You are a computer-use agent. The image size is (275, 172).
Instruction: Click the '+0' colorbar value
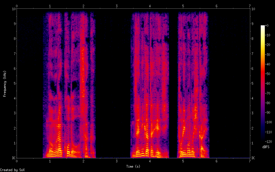pyautogui.click(x=267, y=26)
